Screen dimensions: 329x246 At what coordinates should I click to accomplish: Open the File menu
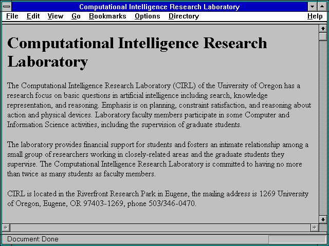click(x=12, y=16)
